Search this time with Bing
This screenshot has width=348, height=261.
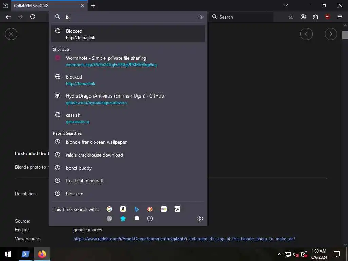click(137, 209)
